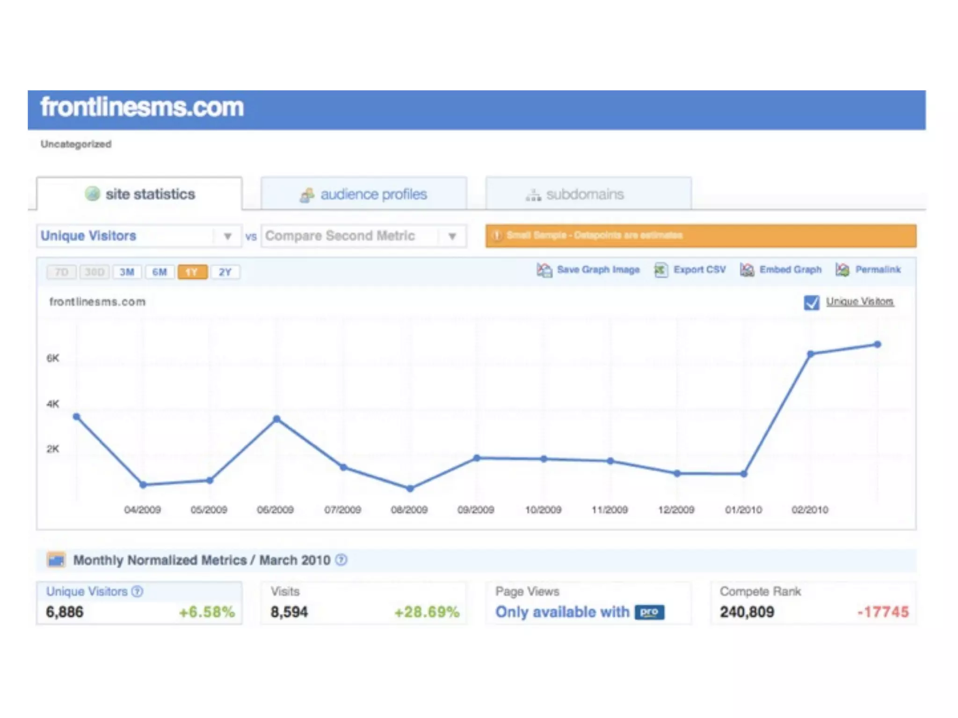Switch the graph to 6M range
Screen dimensions: 958x718
pyautogui.click(x=160, y=272)
